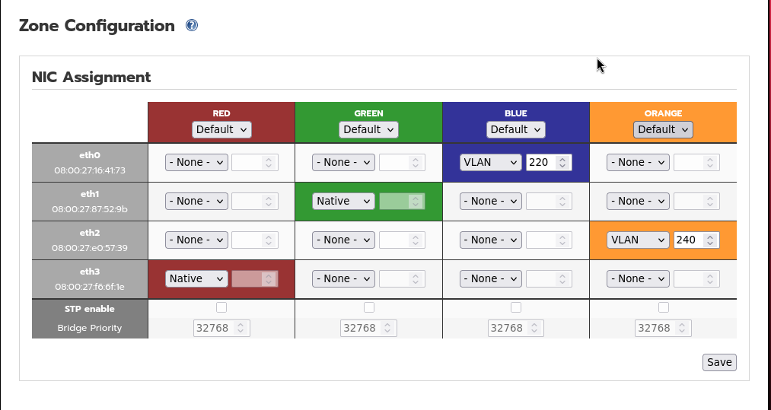This screenshot has width=771, height=410.
Task: Open eth0 BLUE VLAN mode dropdown
Action: (490, 162)
